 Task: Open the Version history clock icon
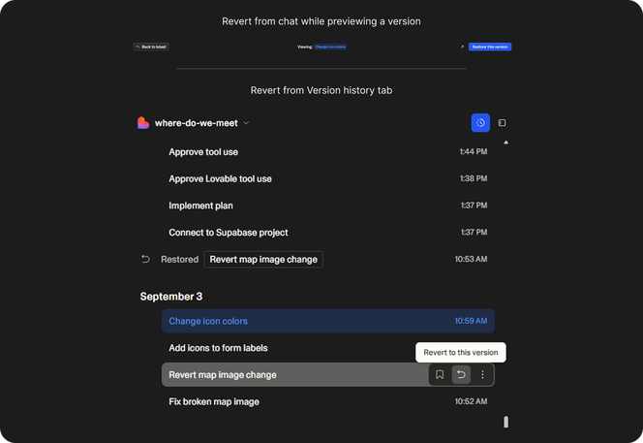pos(480,123)
